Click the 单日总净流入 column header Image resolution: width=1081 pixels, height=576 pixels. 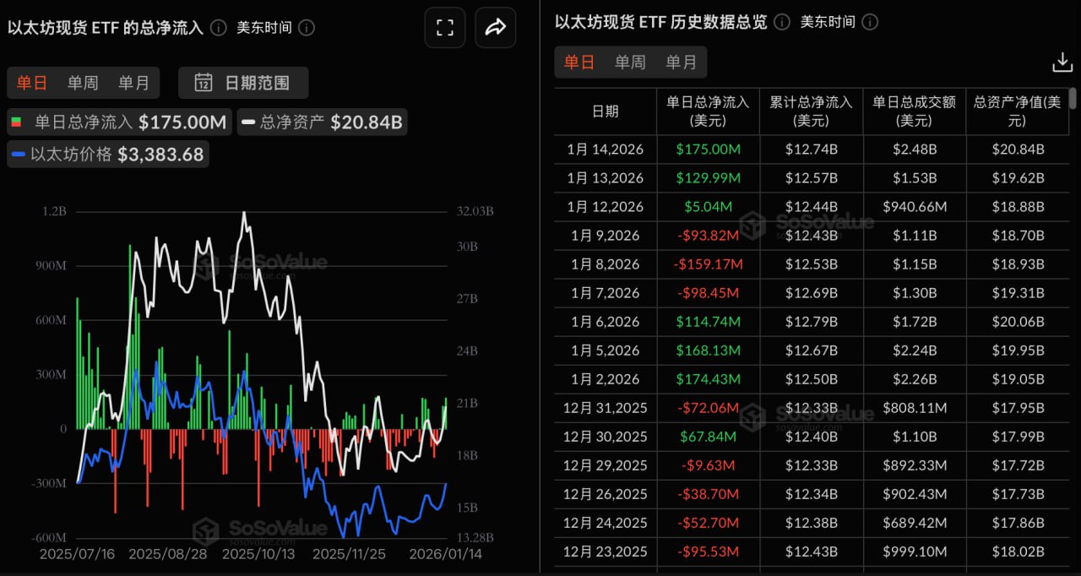click(x=708, y=111)
